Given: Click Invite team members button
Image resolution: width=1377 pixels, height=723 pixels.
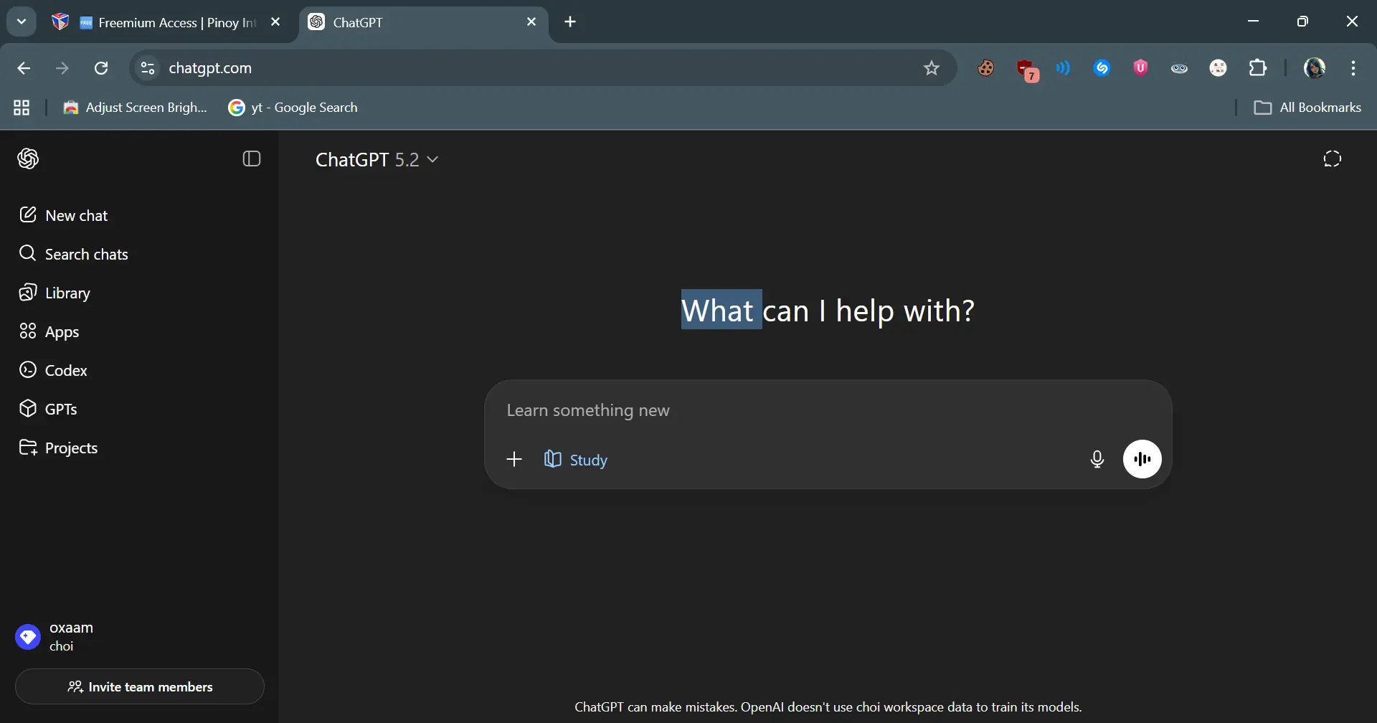Looking at the screenshot, I should [140, 686].
